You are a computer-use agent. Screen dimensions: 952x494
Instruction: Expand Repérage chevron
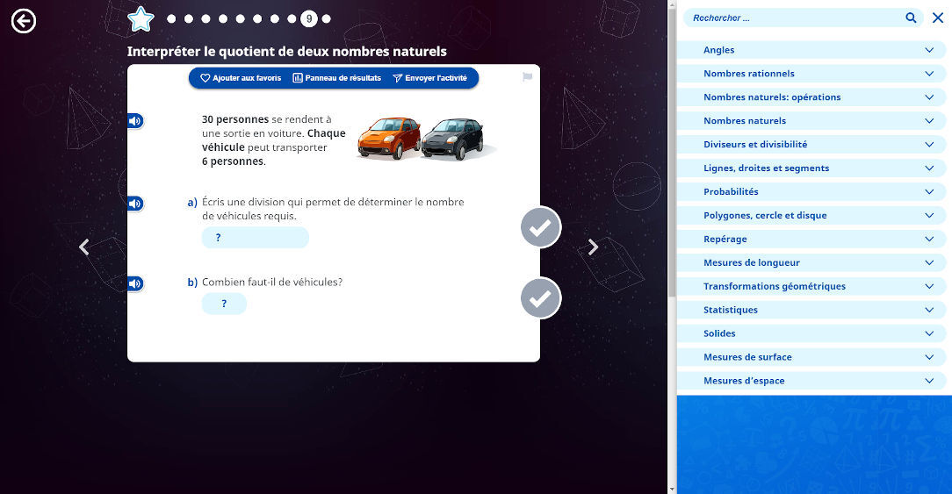[929, 240]
